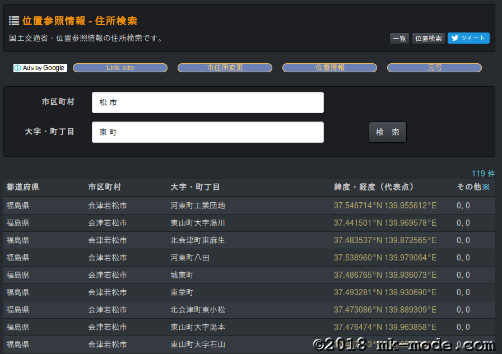Image resolution: width=502 pixels, height=354 pixels.
Task: Open the 位置検索 page
Action: 429,39
